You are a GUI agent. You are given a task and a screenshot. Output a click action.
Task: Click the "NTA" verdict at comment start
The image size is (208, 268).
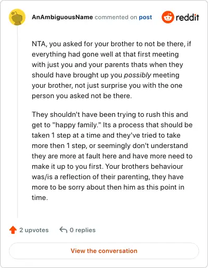(39, 44)
